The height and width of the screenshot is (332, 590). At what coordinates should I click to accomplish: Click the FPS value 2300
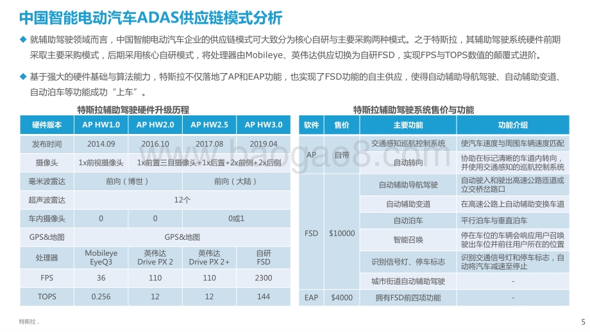(x=264, y=278)
